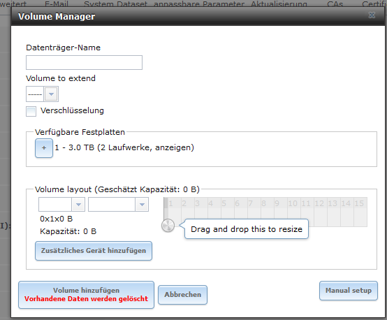Image resolution: width=387 pixels, height=320 pixels.
Task: Open the anpassbare Parameter tab
Action: pyautogui.click(x=199, y=4)
